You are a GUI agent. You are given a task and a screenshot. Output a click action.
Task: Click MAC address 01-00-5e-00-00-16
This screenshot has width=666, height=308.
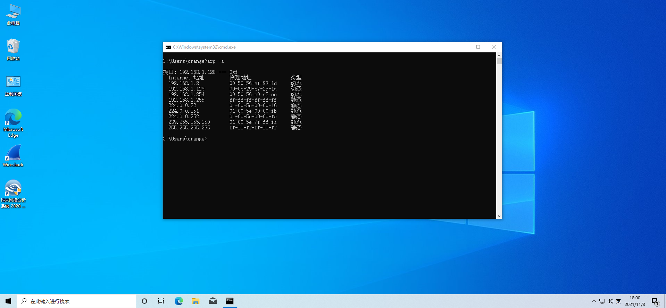coord(253,105)
